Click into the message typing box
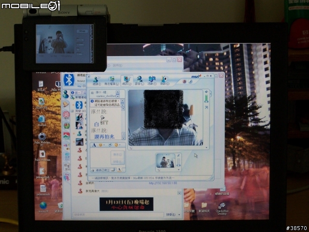This screenshot has height=232, width=309. pyautogui.click(x=100, y=158)
